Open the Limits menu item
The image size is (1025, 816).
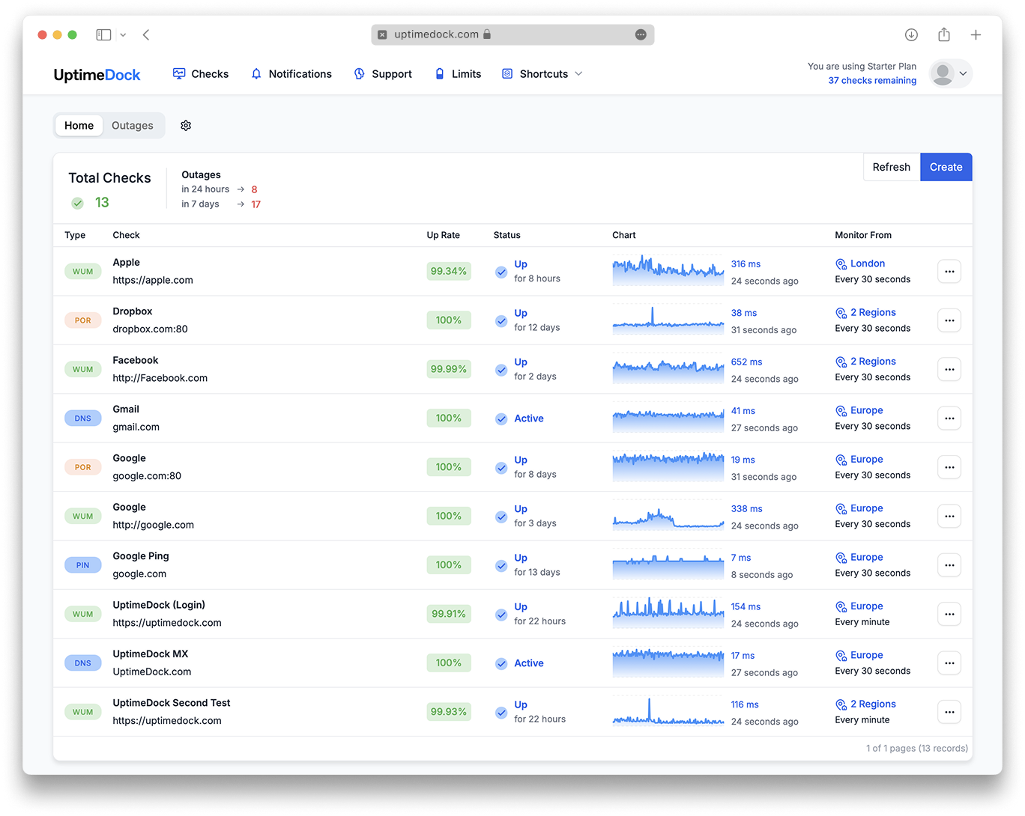coord(458,74)
